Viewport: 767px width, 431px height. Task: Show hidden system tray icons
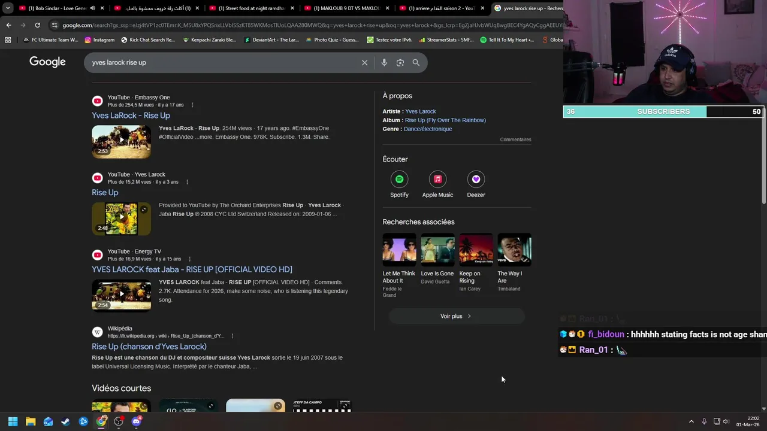pyautogui.click(x=691, y=421)
